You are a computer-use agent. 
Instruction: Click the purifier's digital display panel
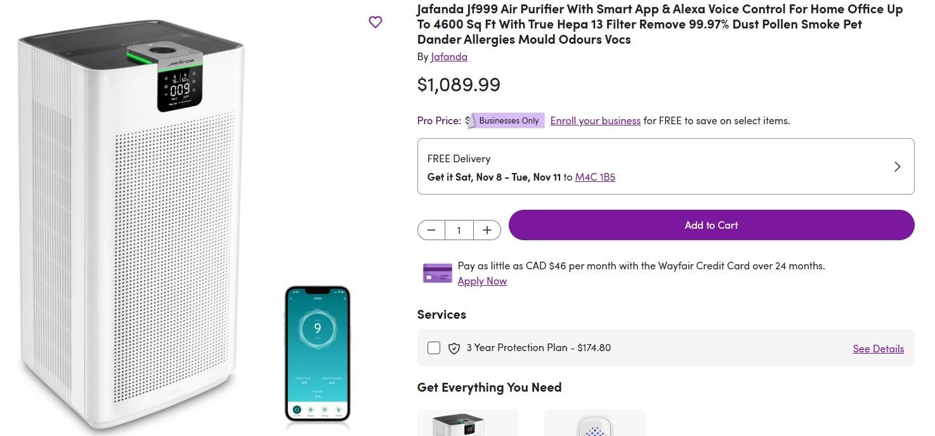pyautogui.click(x=180, y=89)
